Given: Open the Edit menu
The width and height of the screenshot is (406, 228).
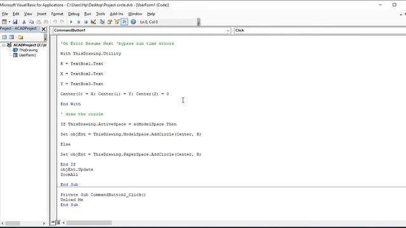Looking at the screenshot, I should [x=16, y=14].
